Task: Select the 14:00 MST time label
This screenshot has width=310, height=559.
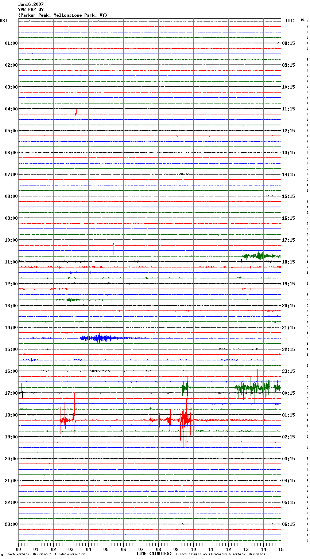Action: [11, 328]
